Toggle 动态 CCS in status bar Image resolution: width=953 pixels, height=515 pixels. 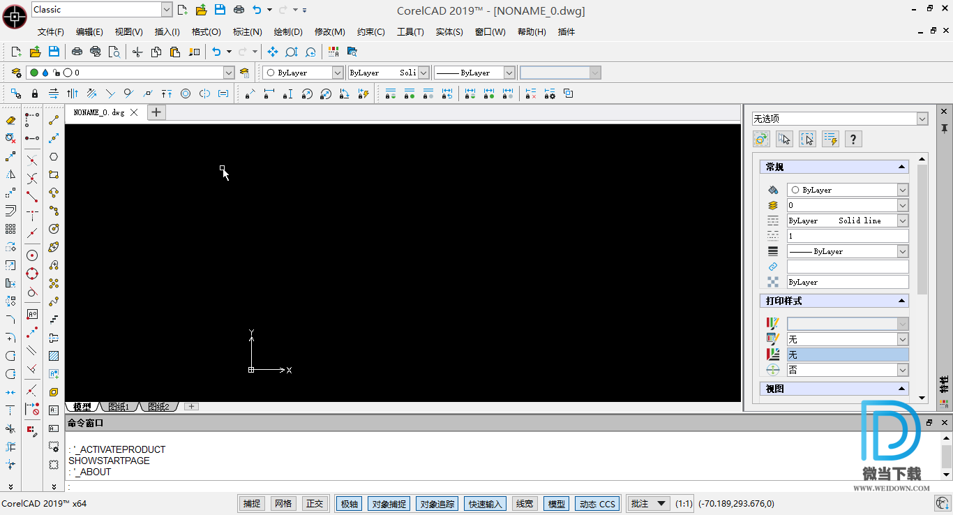tap(597, 504)
